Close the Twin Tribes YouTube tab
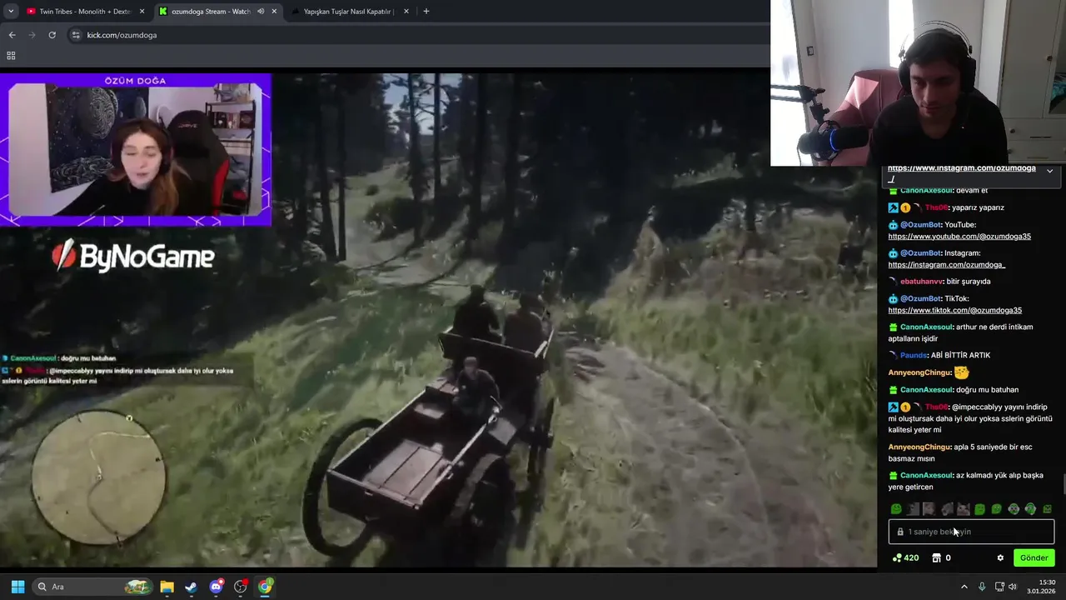This screenshot has height=600, width=1066. pos(142,12)
